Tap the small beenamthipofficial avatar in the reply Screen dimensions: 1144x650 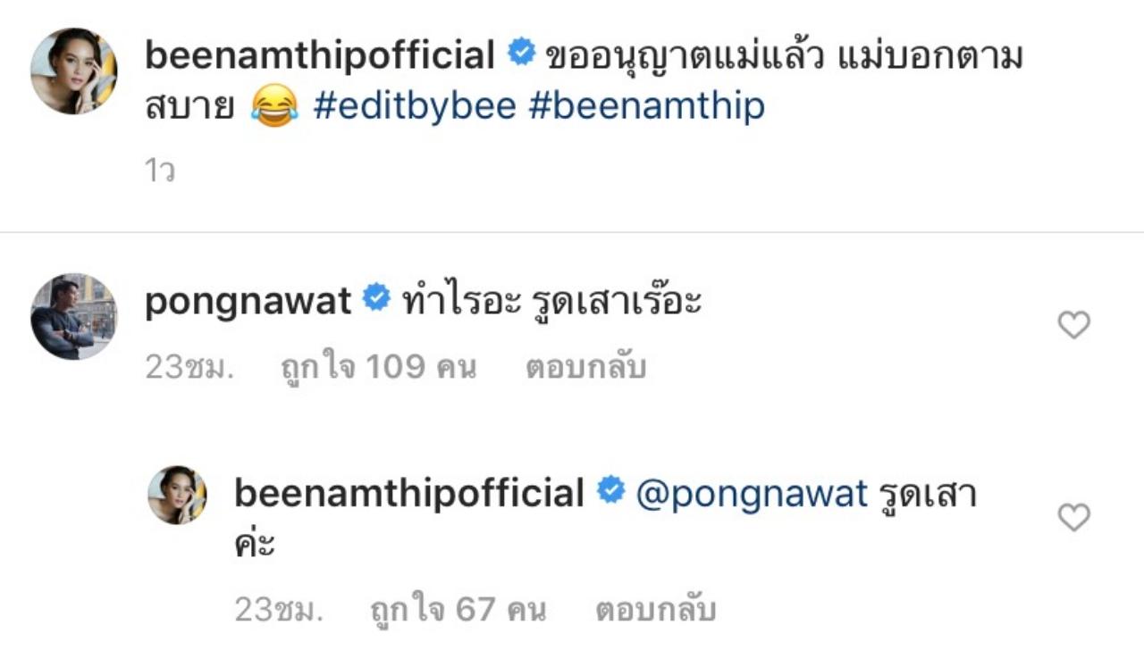coord(177,496)
